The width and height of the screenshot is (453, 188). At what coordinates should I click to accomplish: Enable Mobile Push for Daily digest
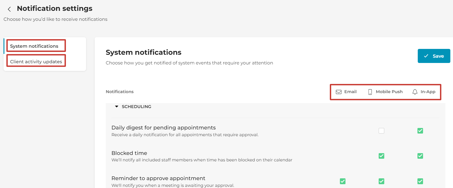pyautogui.click(x=381, y=131)
